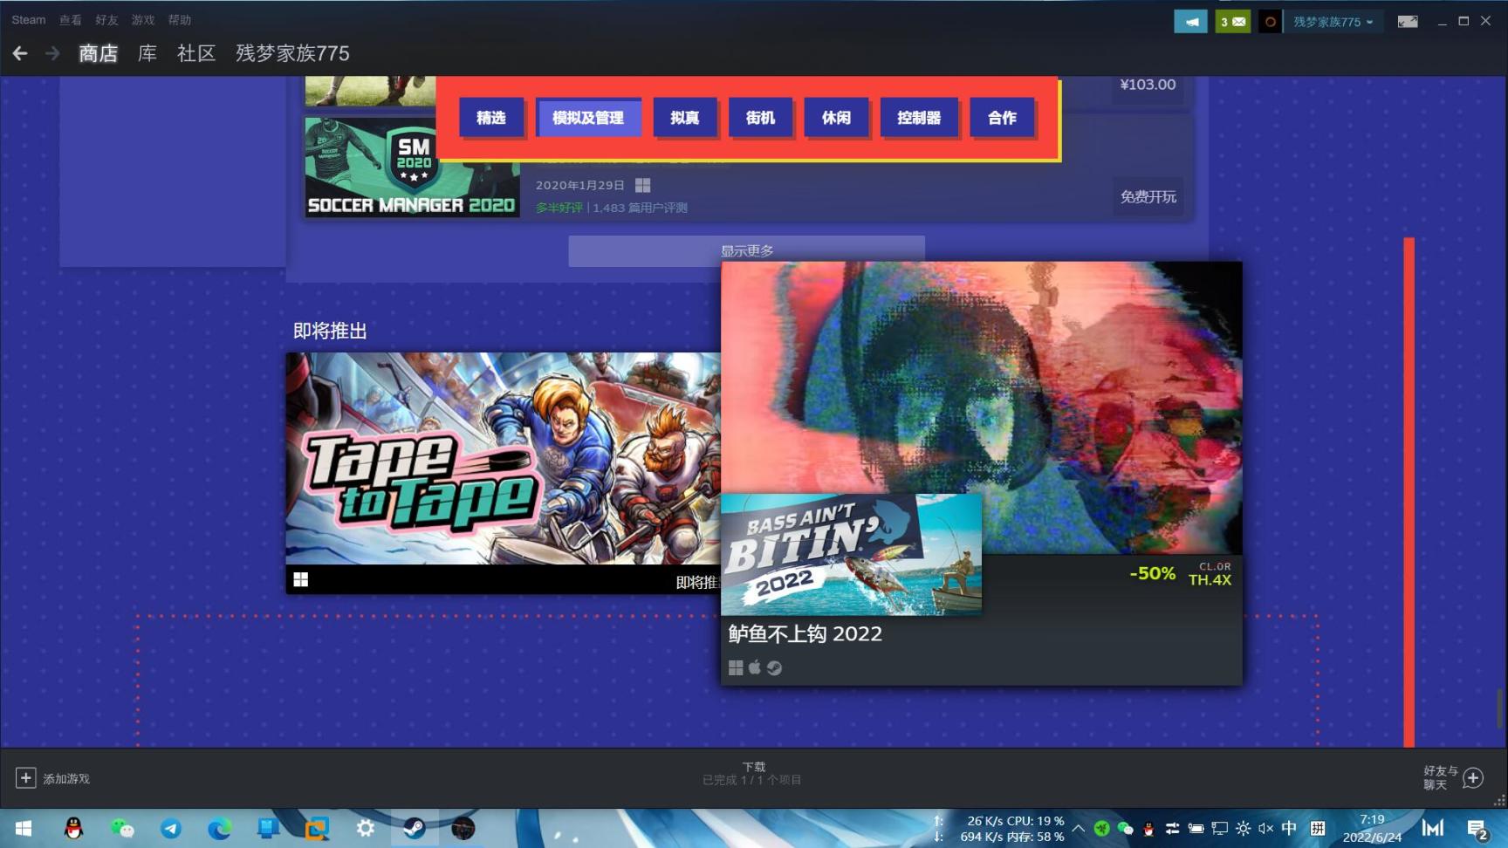The image size is (1508, 848).
Task: Launch QQ from the system tray
Action: (x=1148, y=829)
